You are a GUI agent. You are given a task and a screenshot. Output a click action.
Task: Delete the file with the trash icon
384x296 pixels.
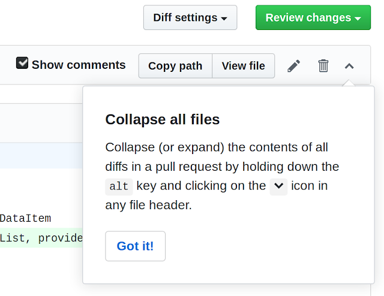click(323, 66)
